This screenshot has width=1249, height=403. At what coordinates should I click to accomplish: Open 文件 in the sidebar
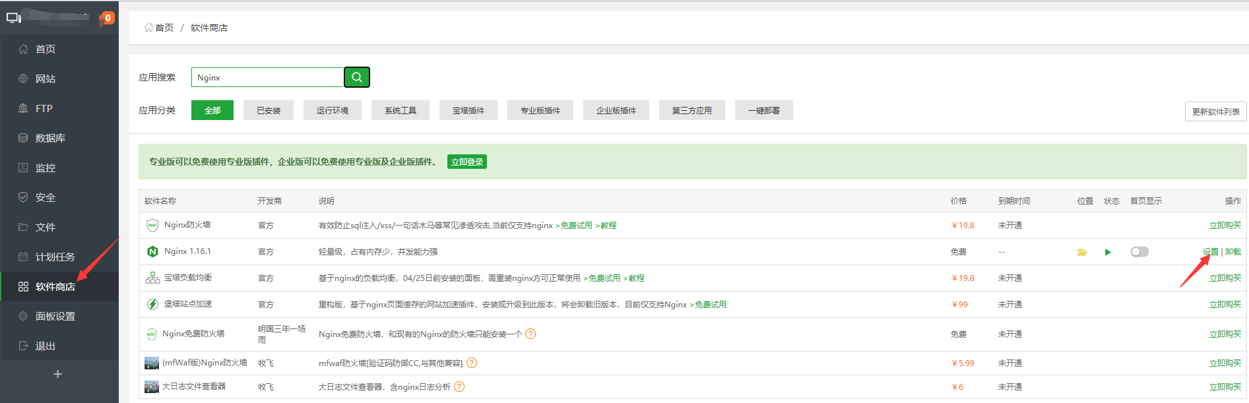click(59, 227)
